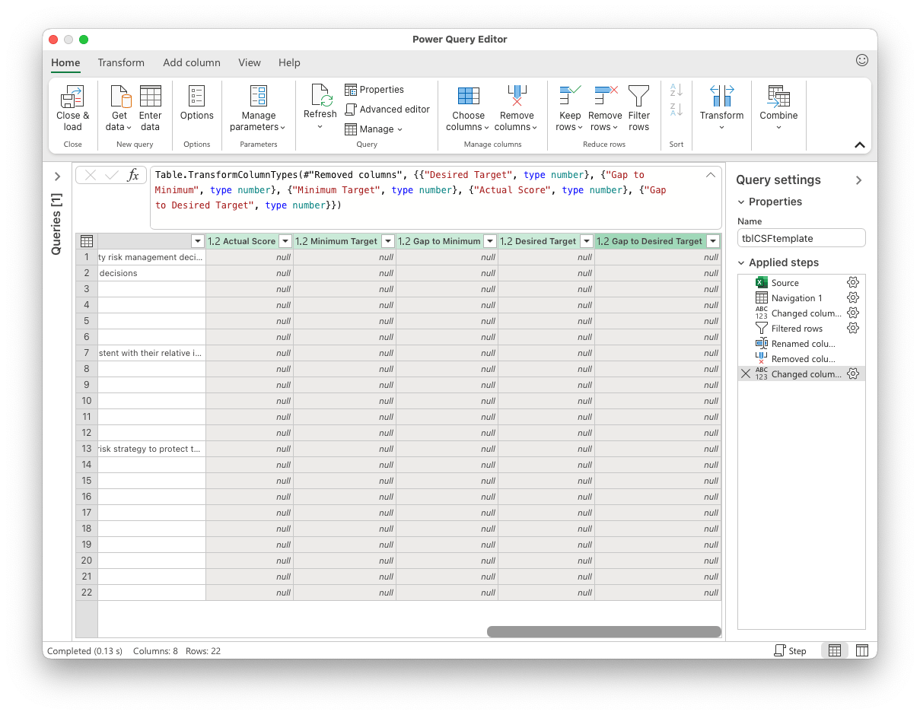
Task: Switch to schema view
Action: [x=862, y=650]
